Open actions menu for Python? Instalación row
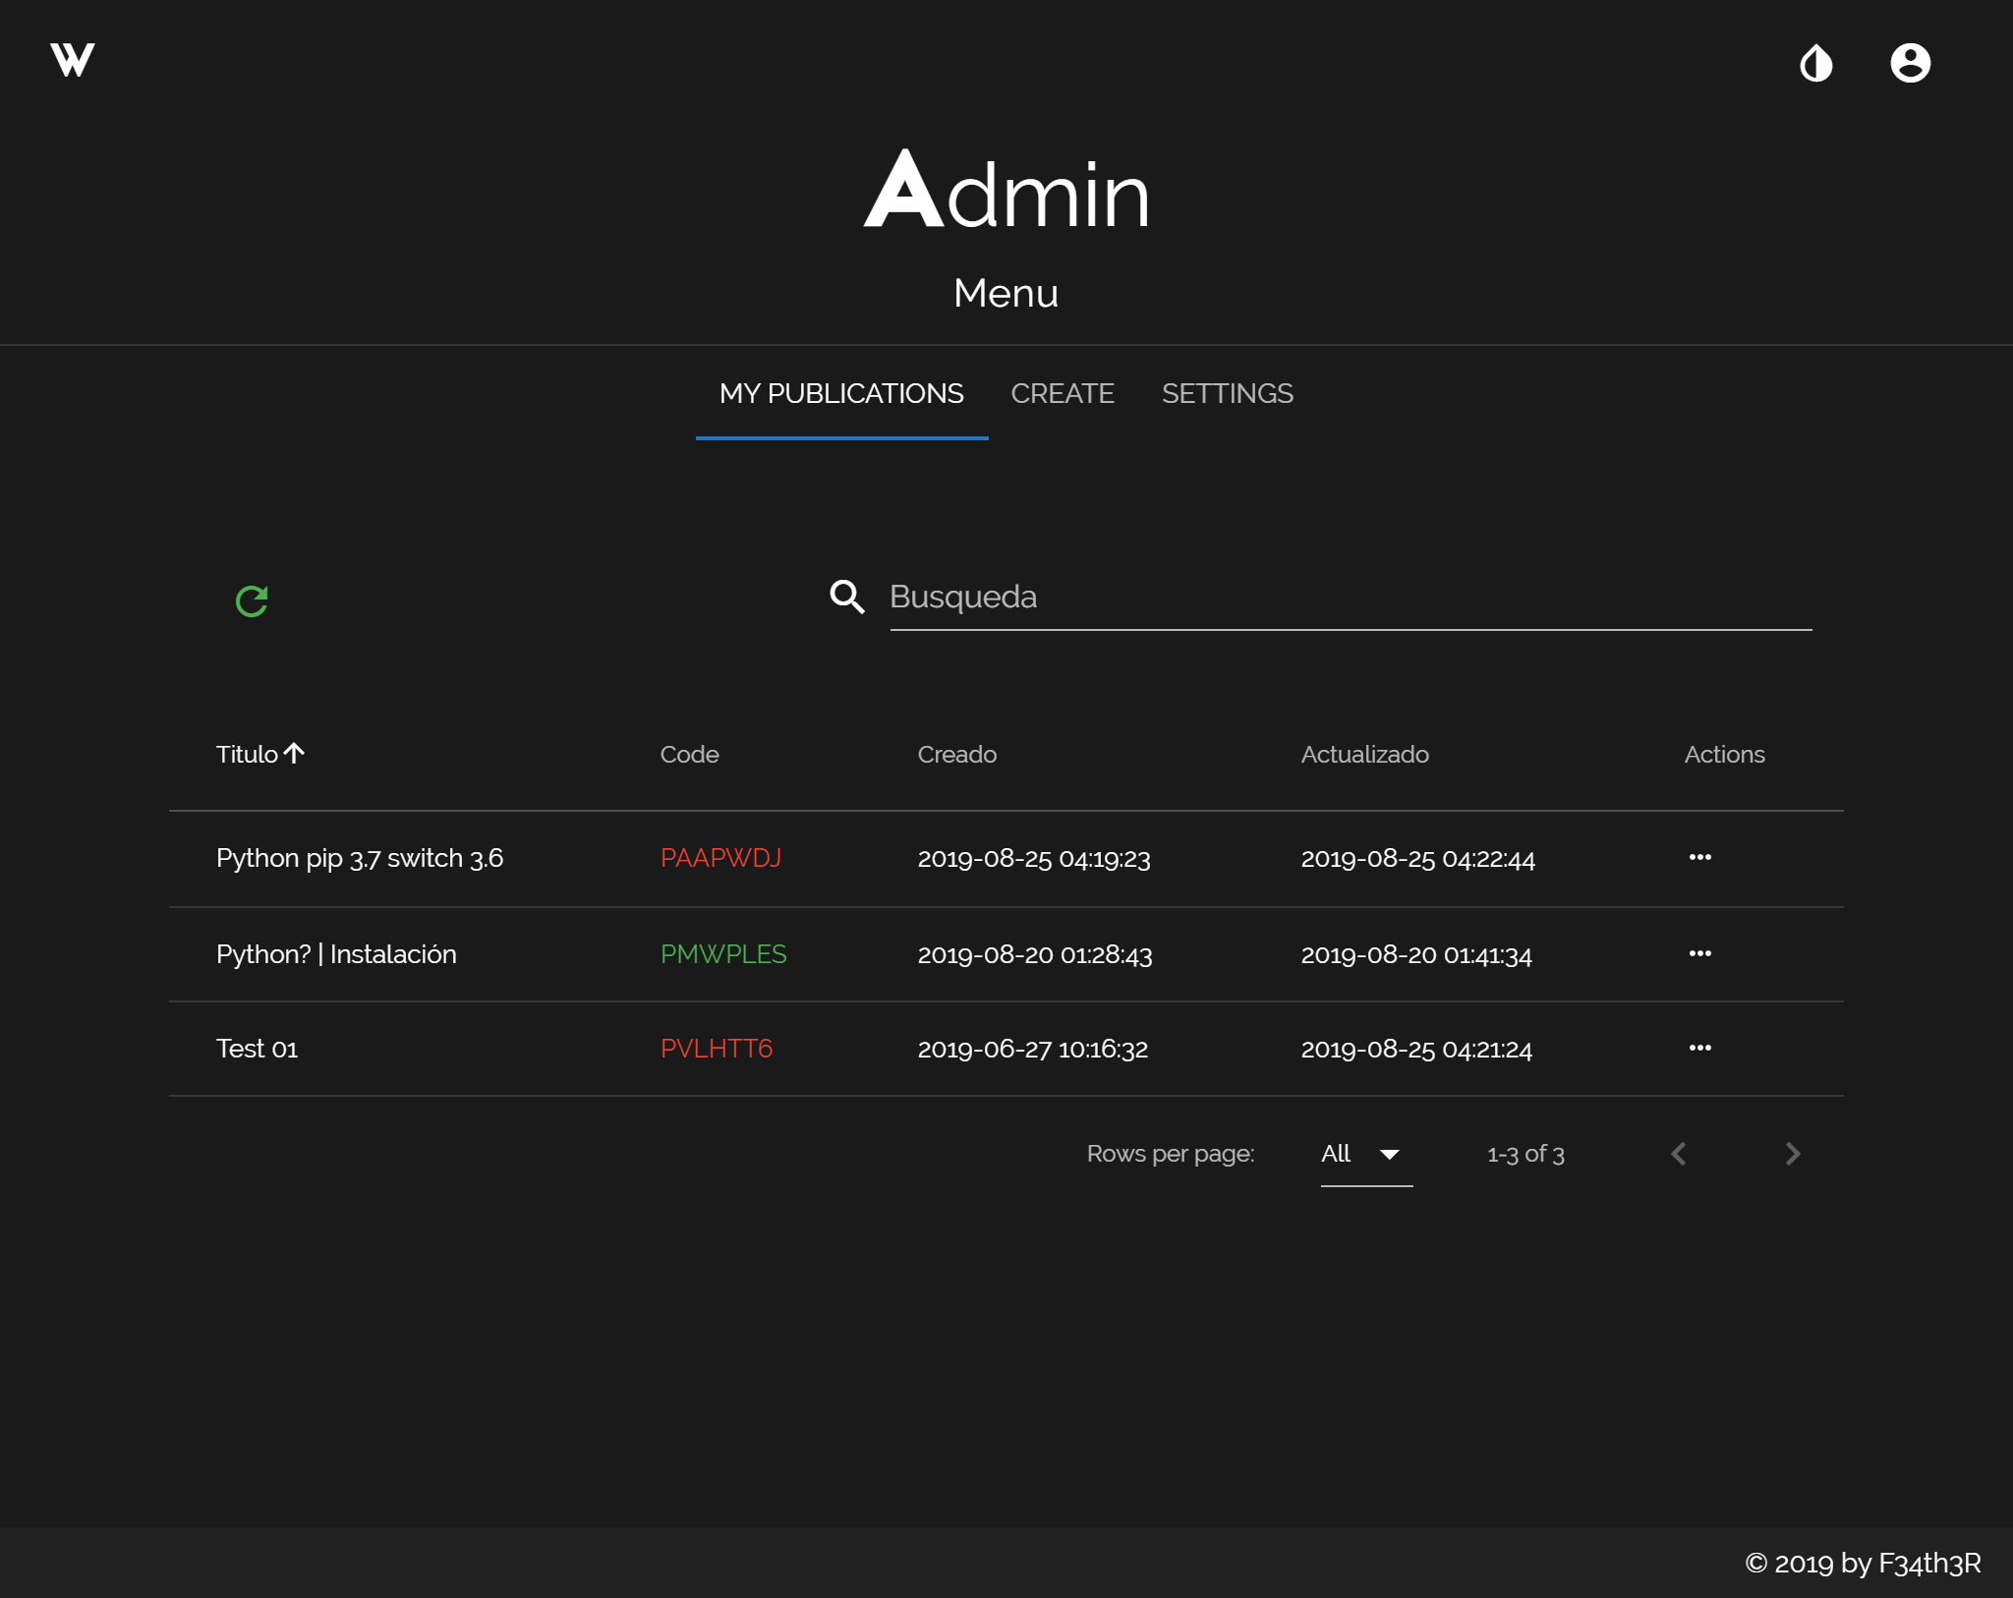The image size is (2013, 1598). tap(1699, 954)
